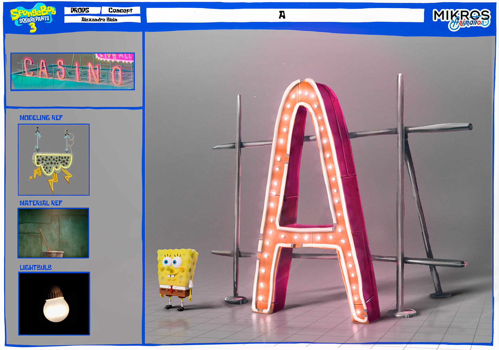Open the CASINO sign reference image

pyautogui.click(x=73, y=71)
